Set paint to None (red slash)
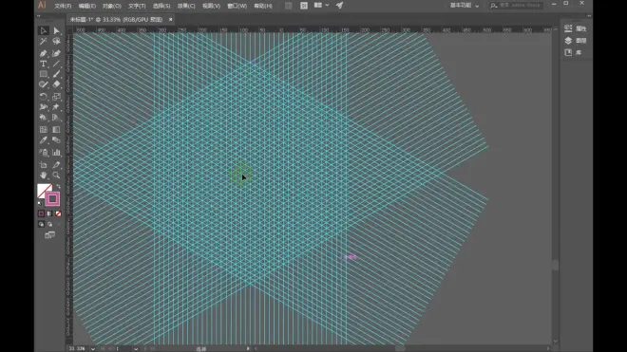The image size is (627, 352). (x=58, y=213)
